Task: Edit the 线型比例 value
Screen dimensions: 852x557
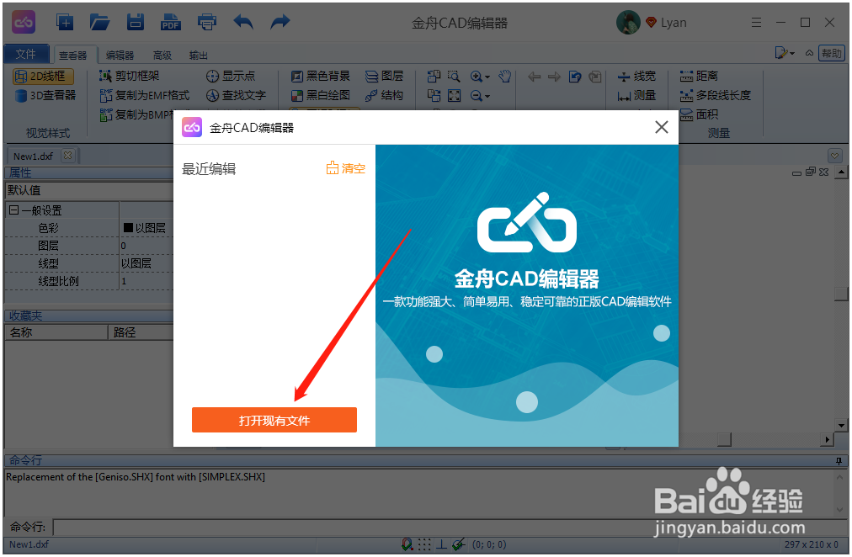Action: pyautogui.click(x=146, y=281)
